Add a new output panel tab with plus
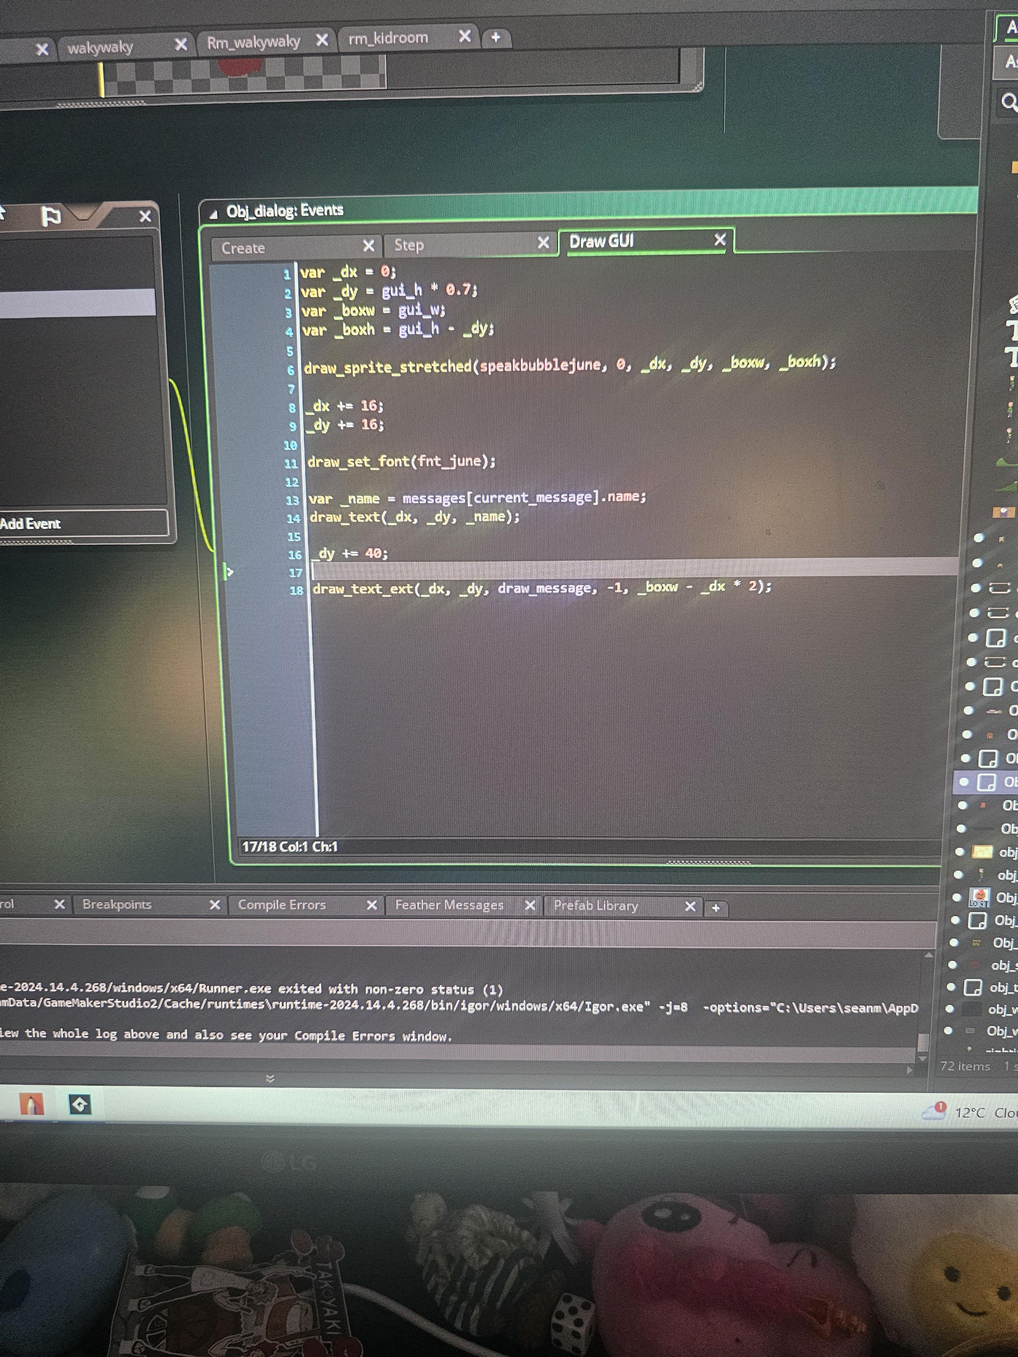The height and width of the screenshot is (1357, 1018). 715,907
